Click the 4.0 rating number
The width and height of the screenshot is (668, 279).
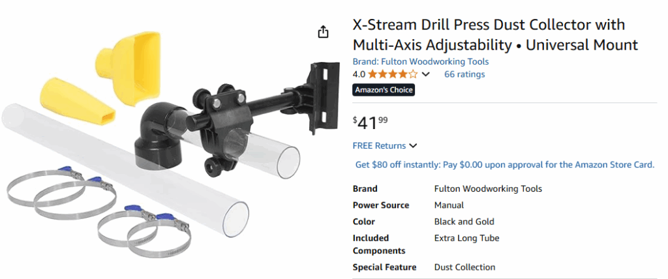tap(359, 74)
